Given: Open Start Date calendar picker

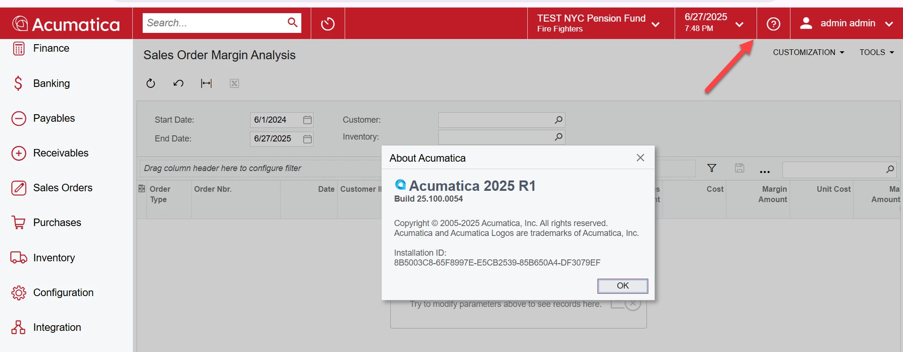Looking at the screenshot, I should point(307,120).
